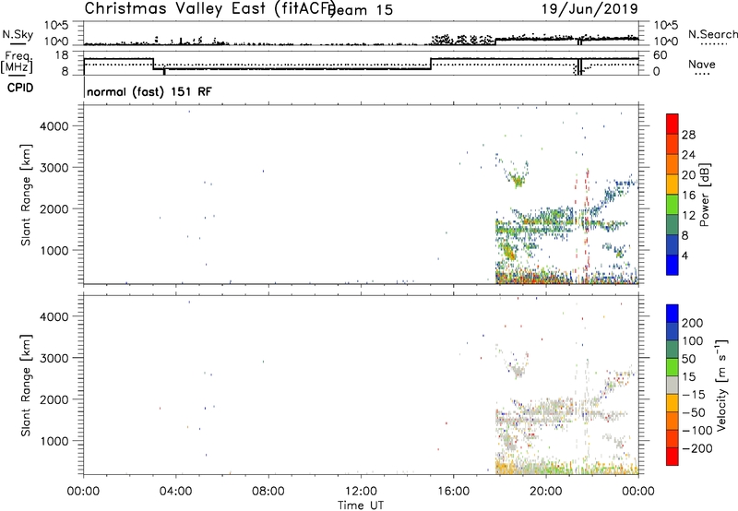Click the '4000' tick on power panel

click(x=54, y=126)
